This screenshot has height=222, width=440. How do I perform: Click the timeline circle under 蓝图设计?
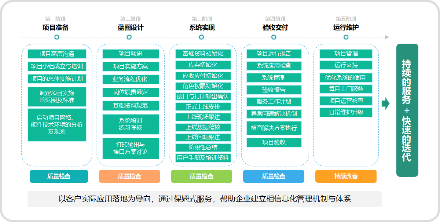129,37
